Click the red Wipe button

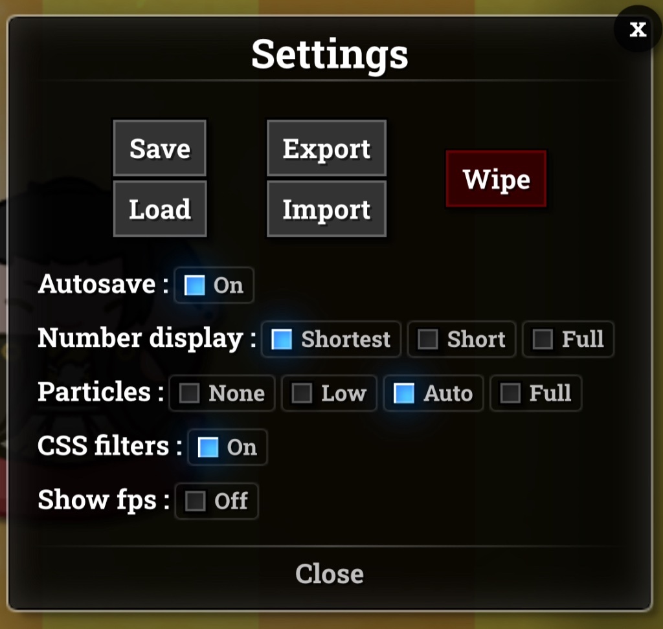click(496, 179)
